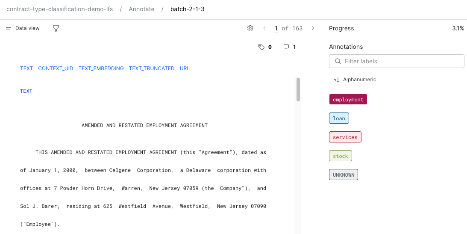Click the line starting "of January 1, 2000"
Screen dimensions: 467x234
[143, 170]
